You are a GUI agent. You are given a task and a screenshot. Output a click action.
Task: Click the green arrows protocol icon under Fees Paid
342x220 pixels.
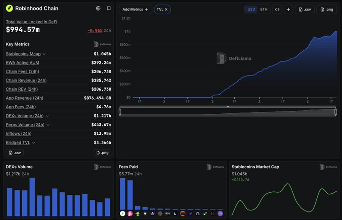[205, 213]
